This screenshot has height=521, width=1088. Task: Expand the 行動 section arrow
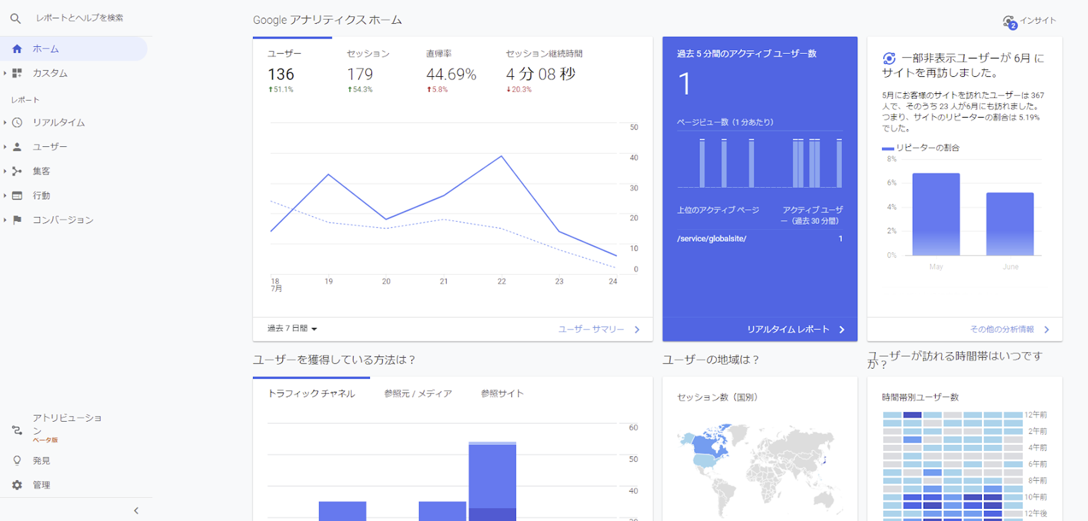(x=5, y=195)
